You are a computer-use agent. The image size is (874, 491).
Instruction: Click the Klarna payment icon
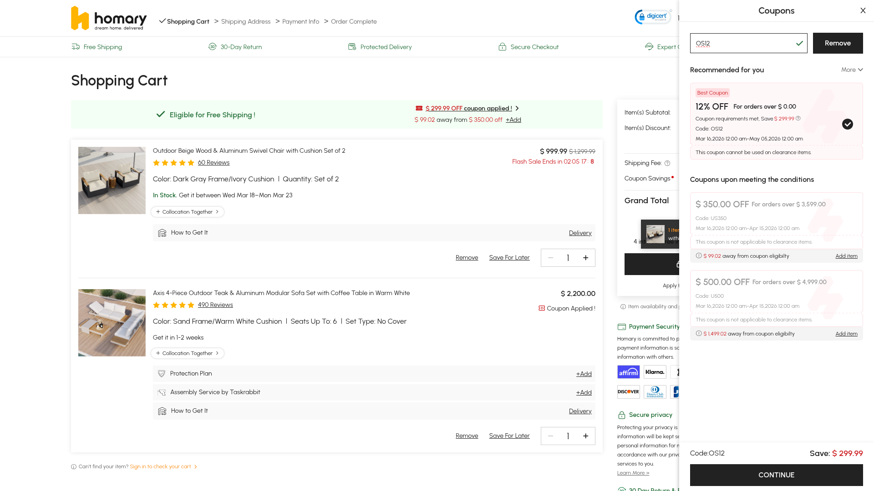(x=655, y=372)
